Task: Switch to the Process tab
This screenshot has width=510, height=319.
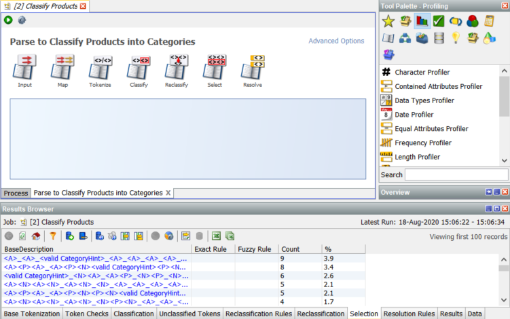Action: (16, 193)
